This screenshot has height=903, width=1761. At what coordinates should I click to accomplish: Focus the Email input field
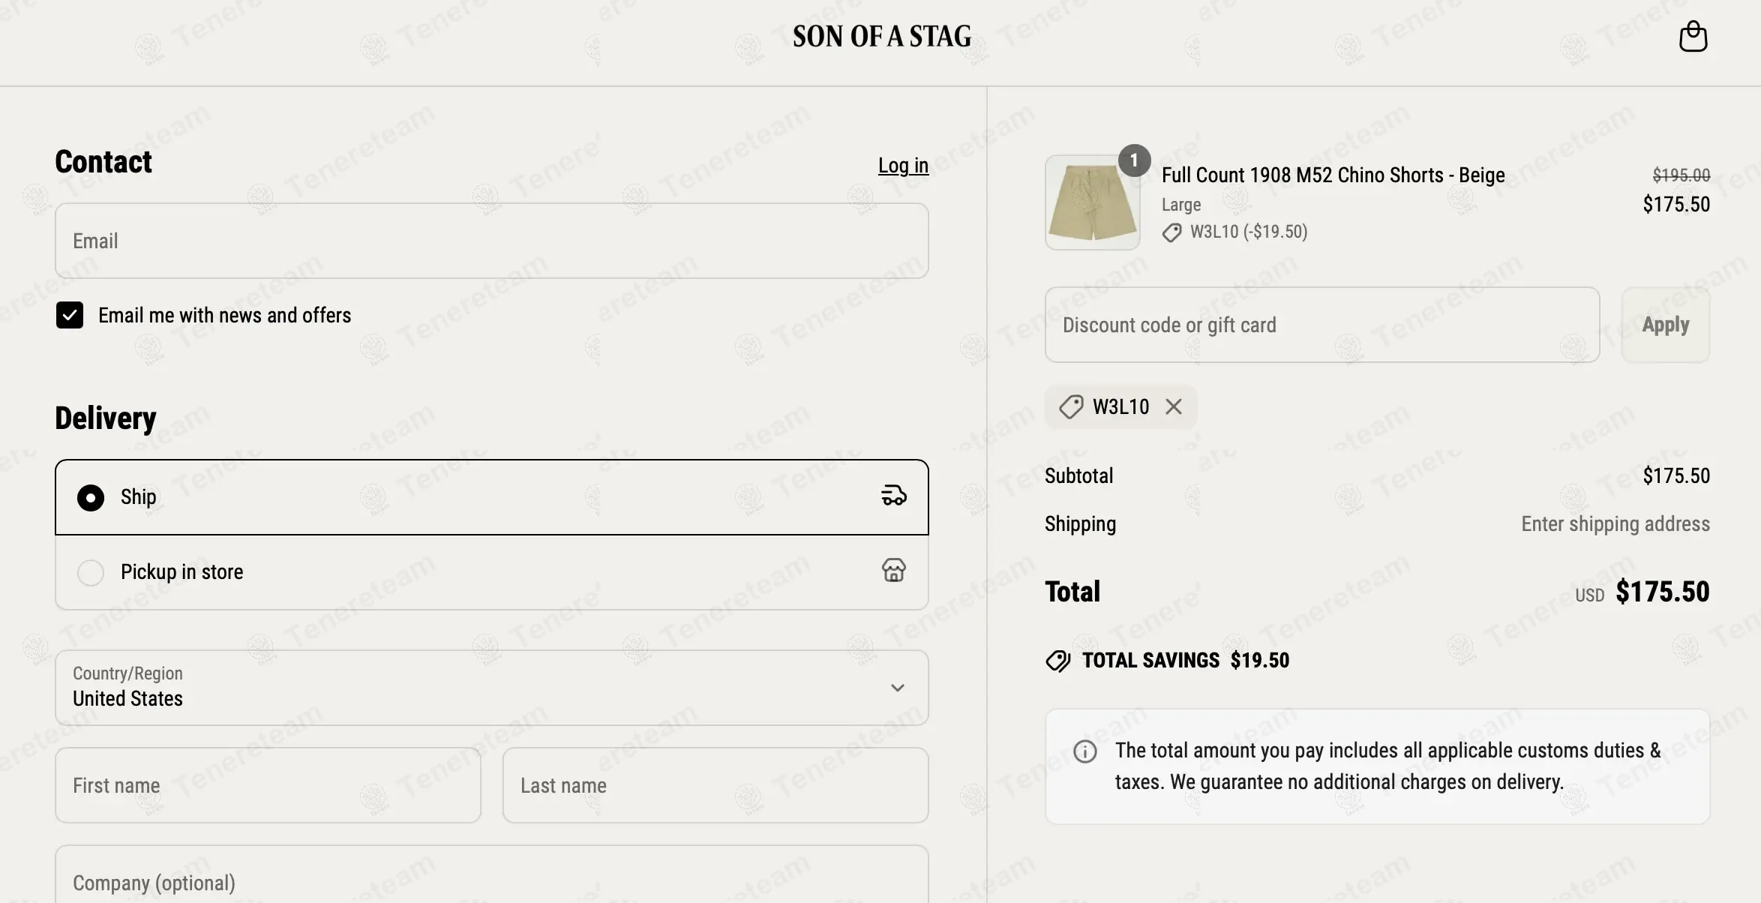click(492, 241)
